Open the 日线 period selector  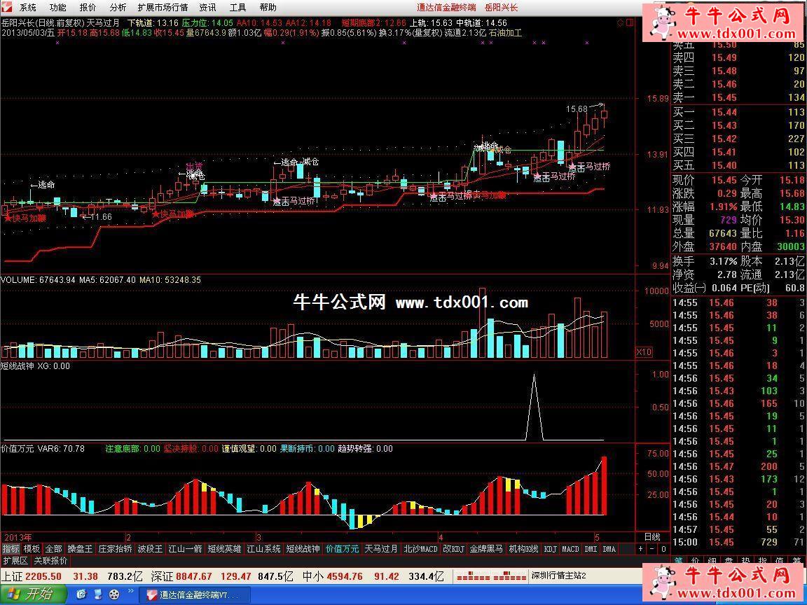click(651, 537)
